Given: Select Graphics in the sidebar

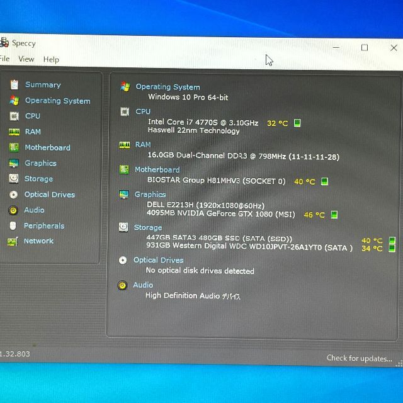Looking at the screenshot, I should [40, 163].
